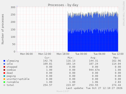Click the runnable legend color swatch
This screenshot has width=126, height=94.
tap(4, 82)
